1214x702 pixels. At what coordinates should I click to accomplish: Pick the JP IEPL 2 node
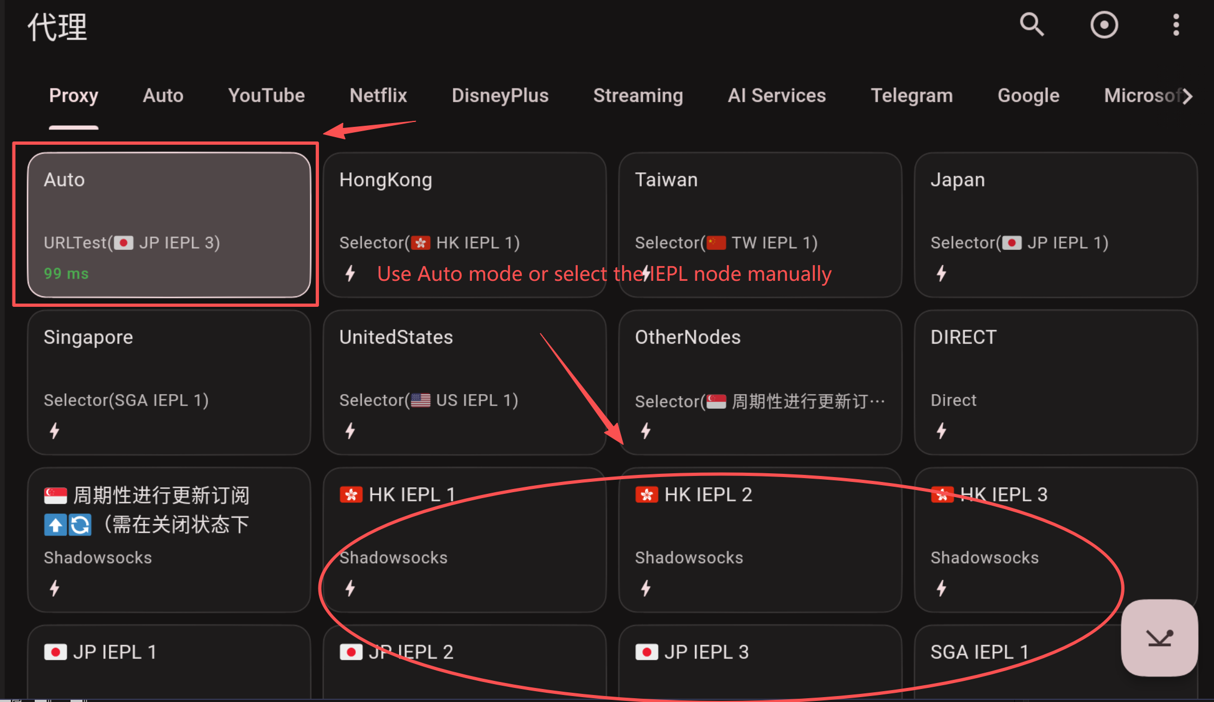click(465, 662)
